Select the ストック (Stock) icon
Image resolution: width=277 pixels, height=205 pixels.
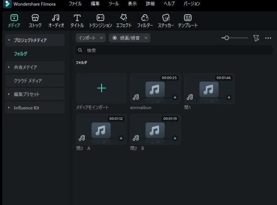[35, 18]
